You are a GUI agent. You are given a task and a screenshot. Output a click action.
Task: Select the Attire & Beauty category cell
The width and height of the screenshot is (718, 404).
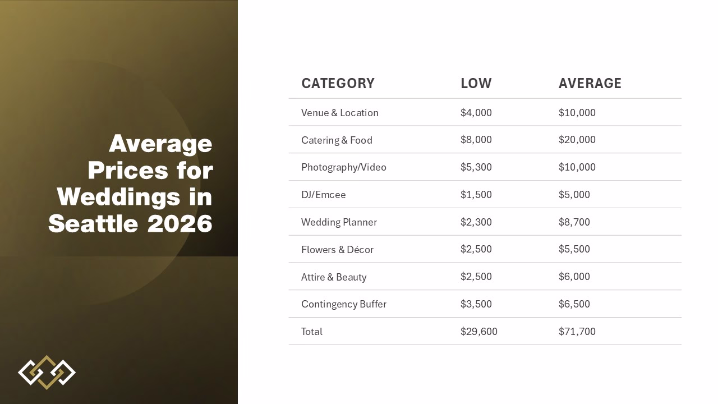tap(334, 277)
